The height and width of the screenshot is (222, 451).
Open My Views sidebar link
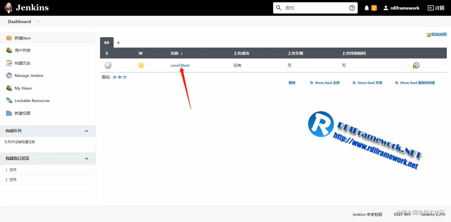pyautogui.click(x=23, y=88)
